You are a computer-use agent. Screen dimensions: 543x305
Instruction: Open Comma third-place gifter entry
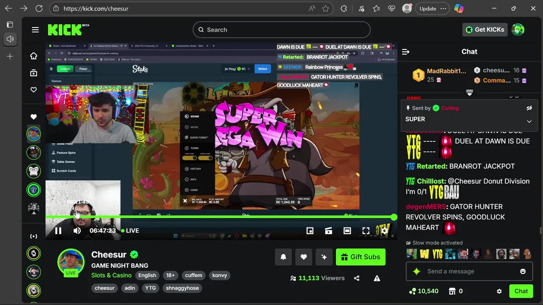pos(500,80)
